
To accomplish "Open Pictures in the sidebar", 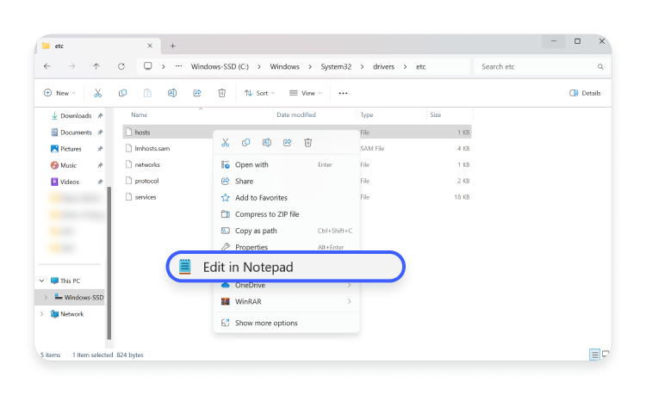I will pyautogui.click(x=71, y=149).
